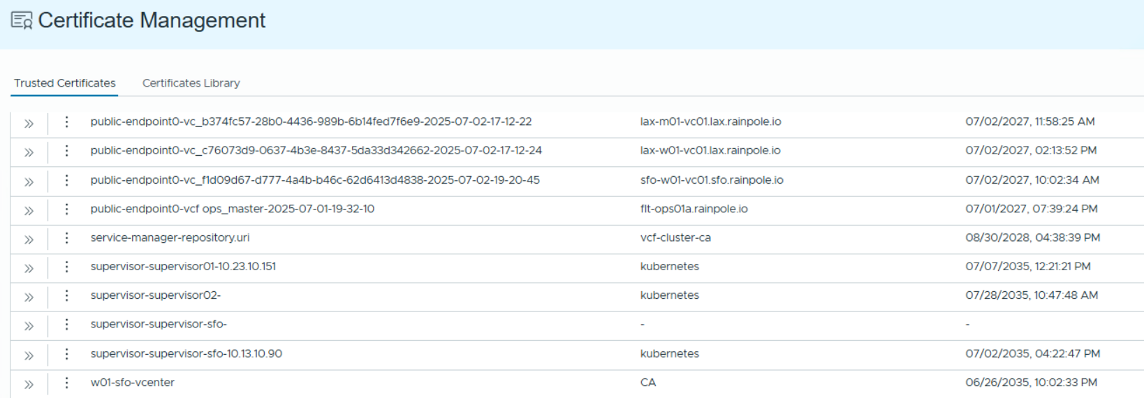Click the vcf-cluster-ca issuer cell
The image size is (1144, 398).
point(675,238)
